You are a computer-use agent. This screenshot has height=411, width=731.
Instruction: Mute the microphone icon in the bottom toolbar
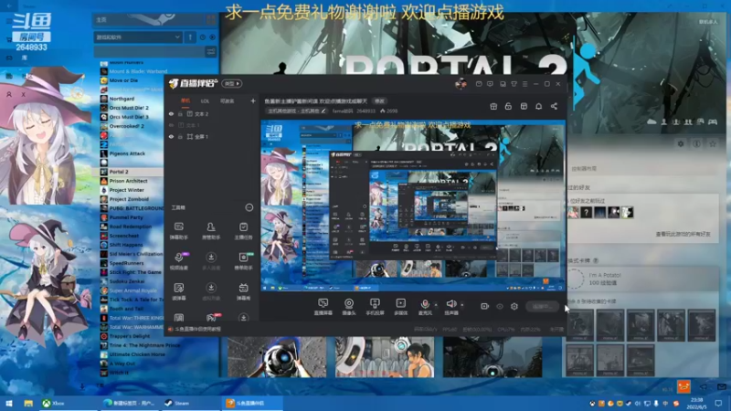coord(425,304)
